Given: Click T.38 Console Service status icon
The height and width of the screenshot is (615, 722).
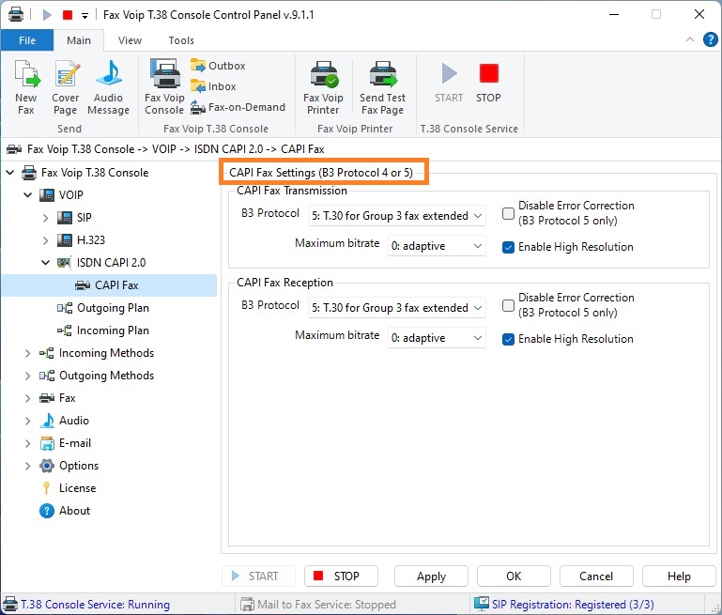Looking at the screenshot, I should point(9,604).
